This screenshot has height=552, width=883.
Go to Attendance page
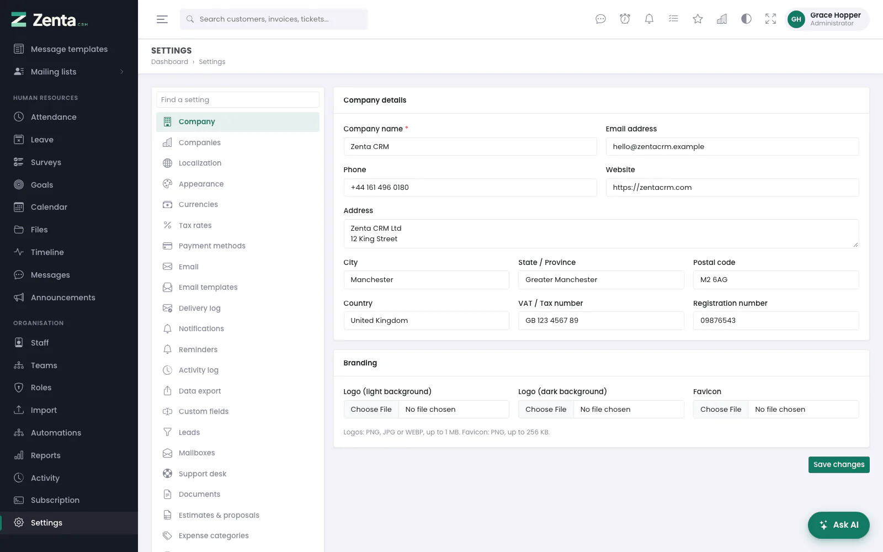69,117
